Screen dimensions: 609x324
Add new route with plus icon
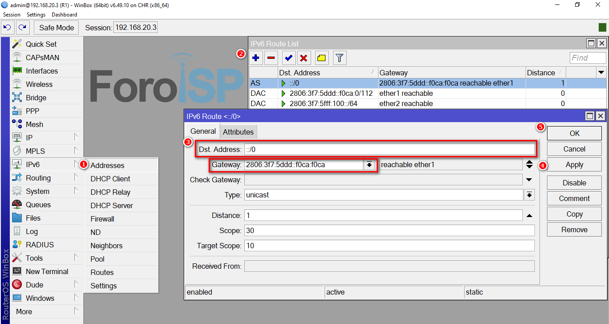tap(256, 57)
